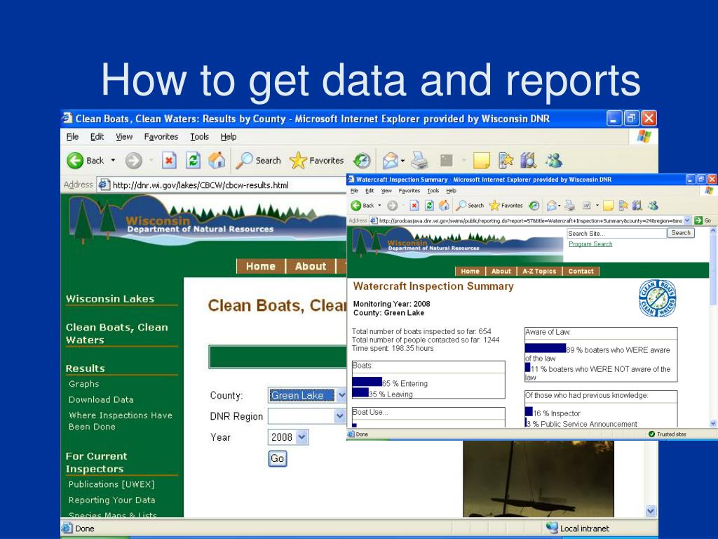The height and width of the screenshot is (539, 718).
Task: Click Refresh in Watercraft Inspection Summary window
Action: point(429,206)
